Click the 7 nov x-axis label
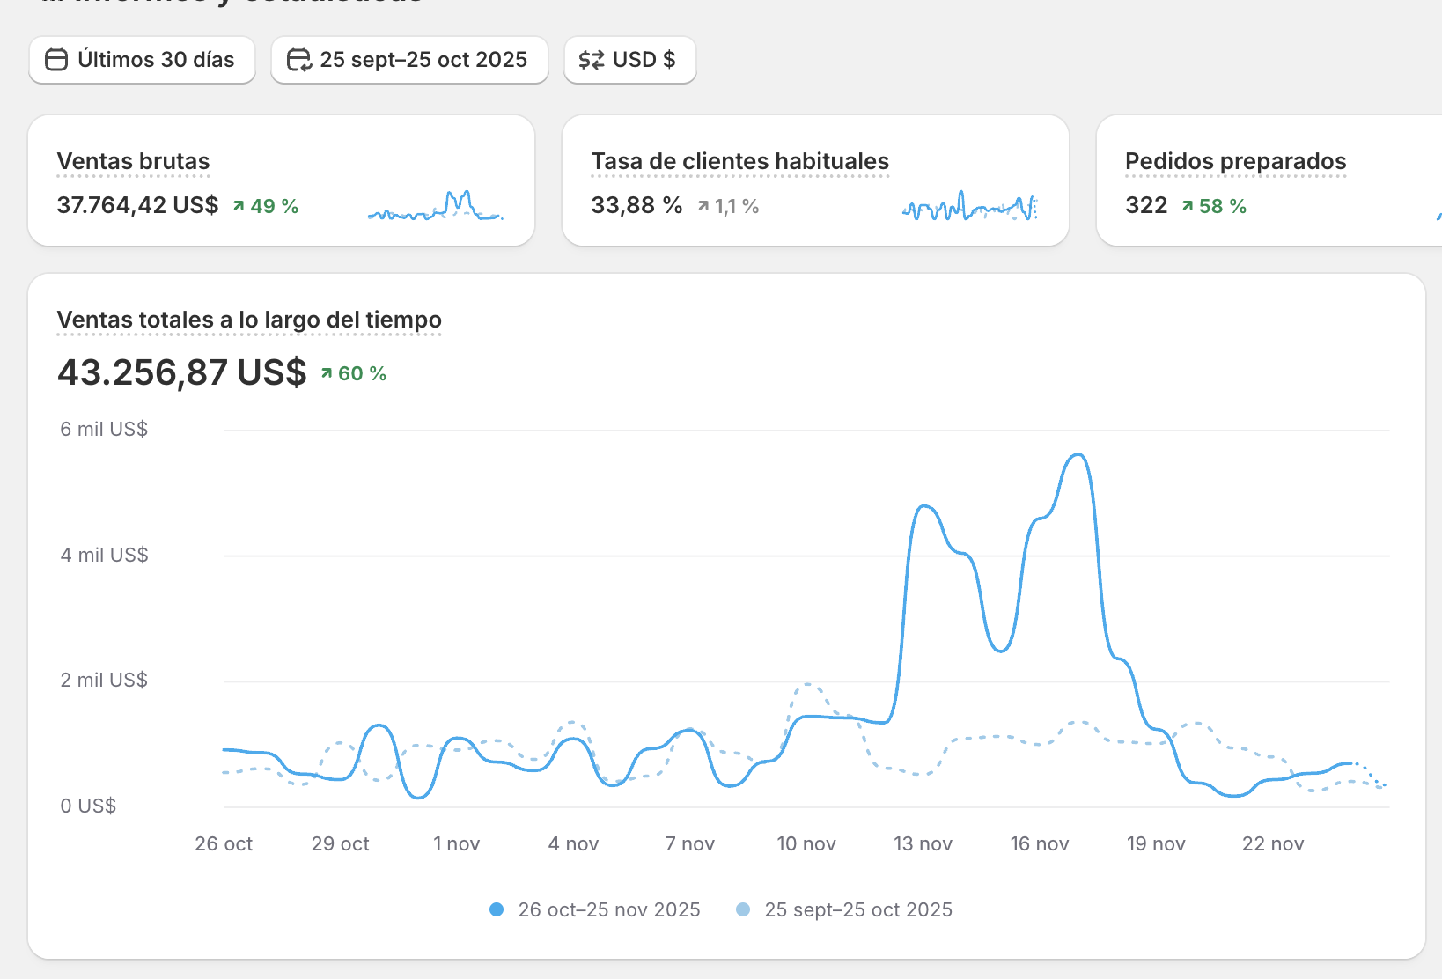 pyautogui.click(x=690, y=843)
